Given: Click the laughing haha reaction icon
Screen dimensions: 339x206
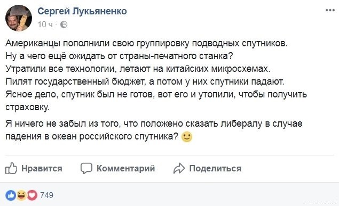Looking at the screenshot, I should coord(21,195).
